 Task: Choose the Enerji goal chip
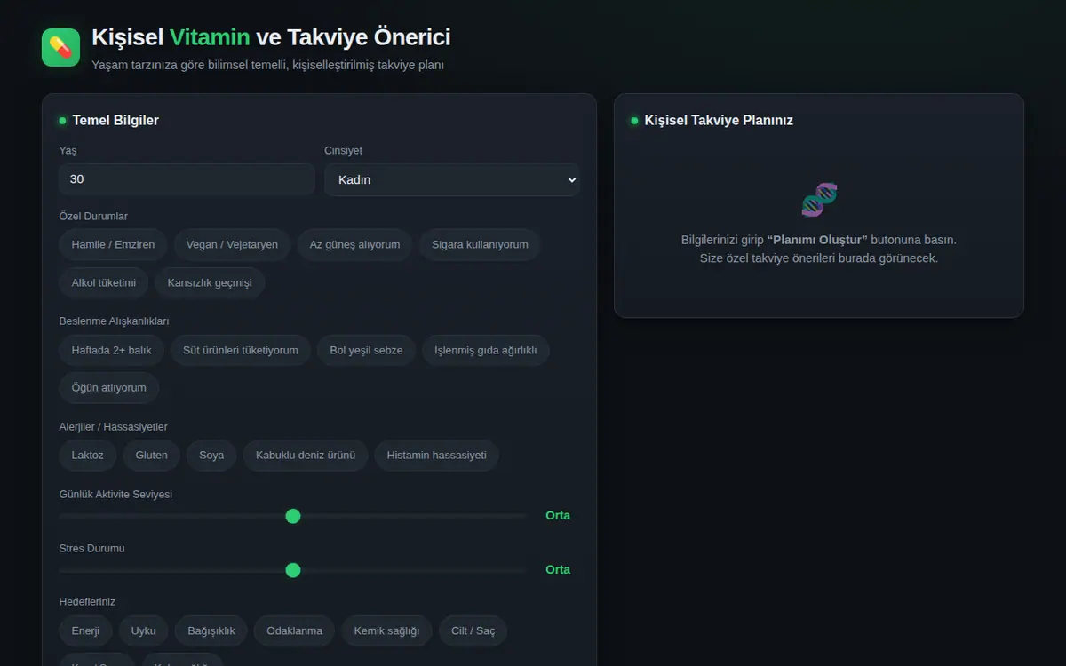(x=85, y=631)
